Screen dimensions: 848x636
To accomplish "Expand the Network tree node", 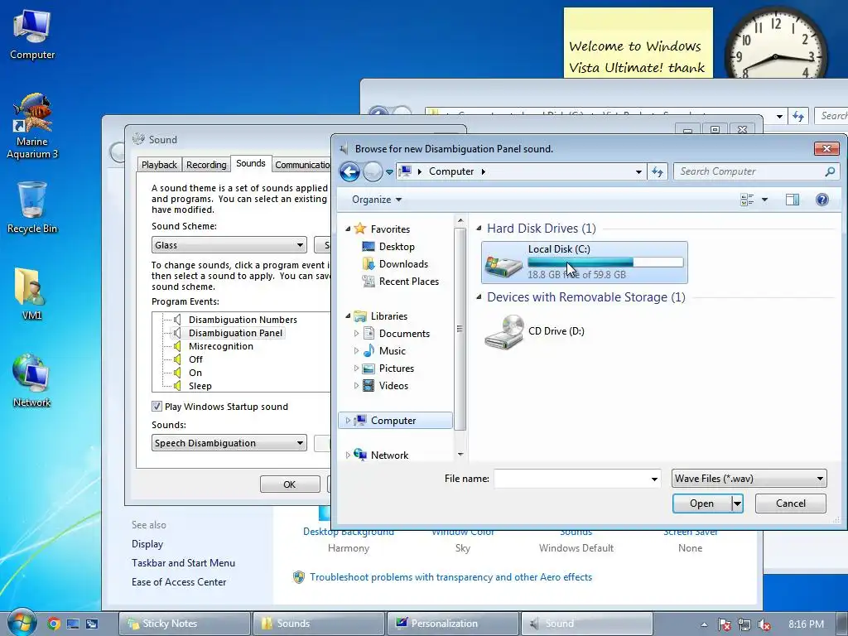I will point(348,455).
